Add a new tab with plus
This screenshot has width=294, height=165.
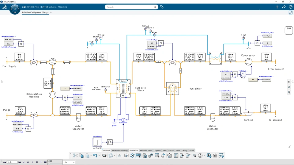(51, 12)
